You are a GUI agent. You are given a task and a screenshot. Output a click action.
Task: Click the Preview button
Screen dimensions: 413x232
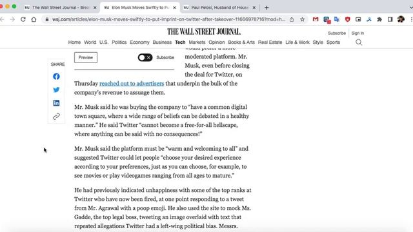[86, 57]
